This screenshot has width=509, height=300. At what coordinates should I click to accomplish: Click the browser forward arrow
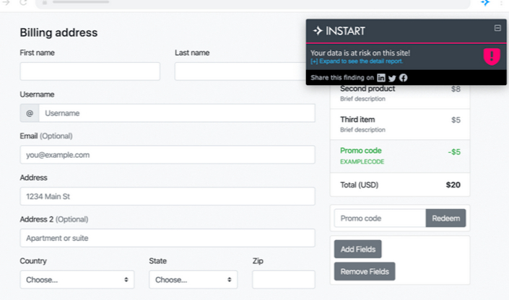coord(6,4)
